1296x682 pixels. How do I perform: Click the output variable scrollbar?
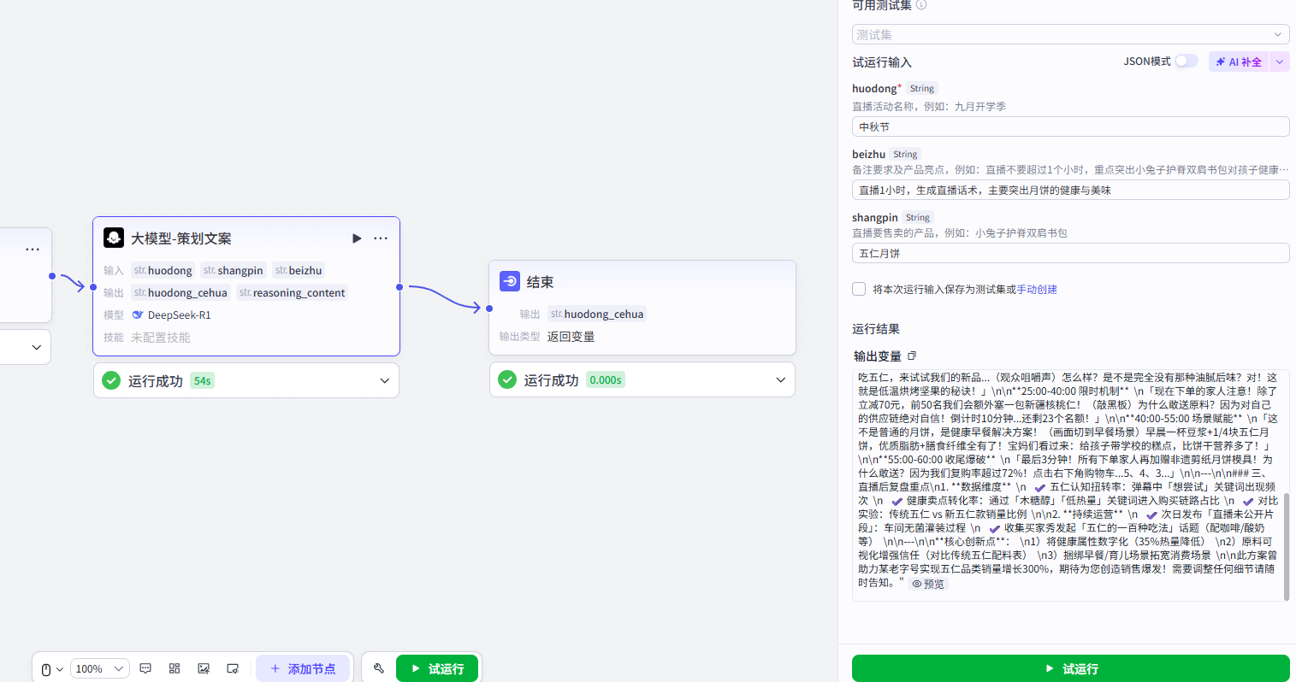click(1286, 545)
